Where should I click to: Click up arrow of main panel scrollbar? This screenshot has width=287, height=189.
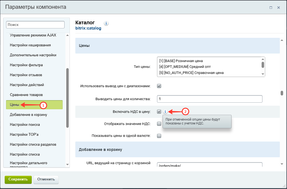(x=282, y=40)
